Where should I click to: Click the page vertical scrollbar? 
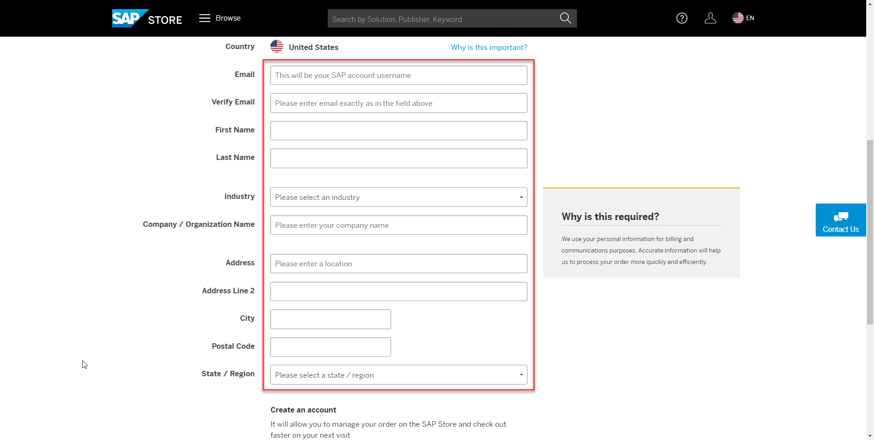(x=870, y=232)
